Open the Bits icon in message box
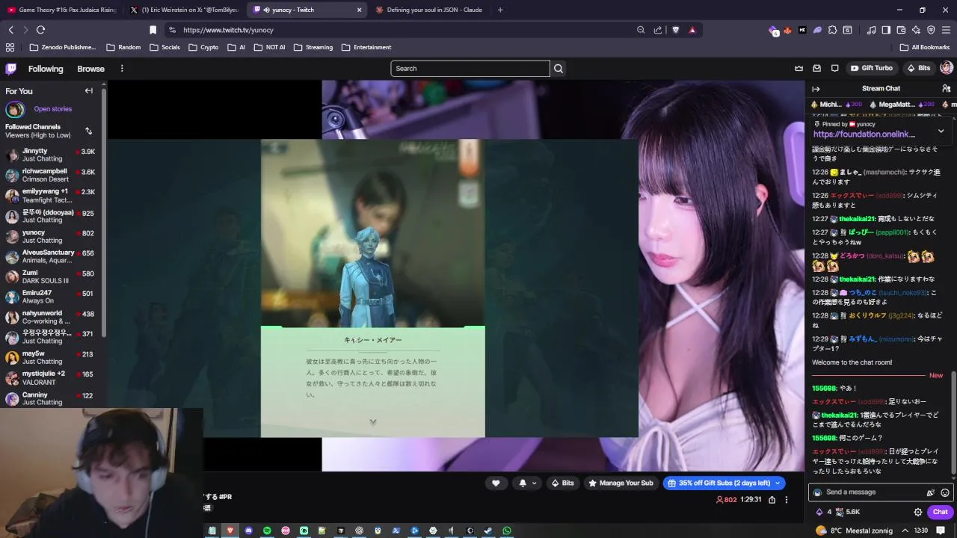957x538 pixels. tap(931, 492)
